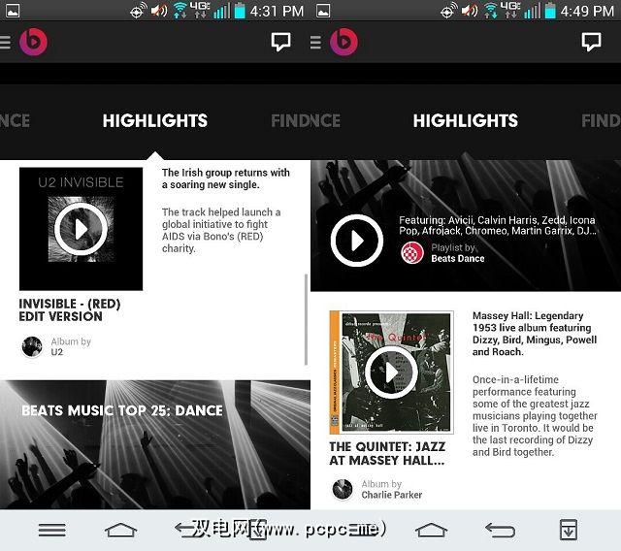Click the vertical scrollbar beside the U2 card
The width and height of the screenshot is (621, 551).
pos(306,319)
